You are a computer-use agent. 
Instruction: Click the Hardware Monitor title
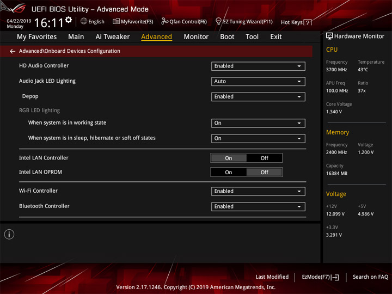tap(359, 36)
